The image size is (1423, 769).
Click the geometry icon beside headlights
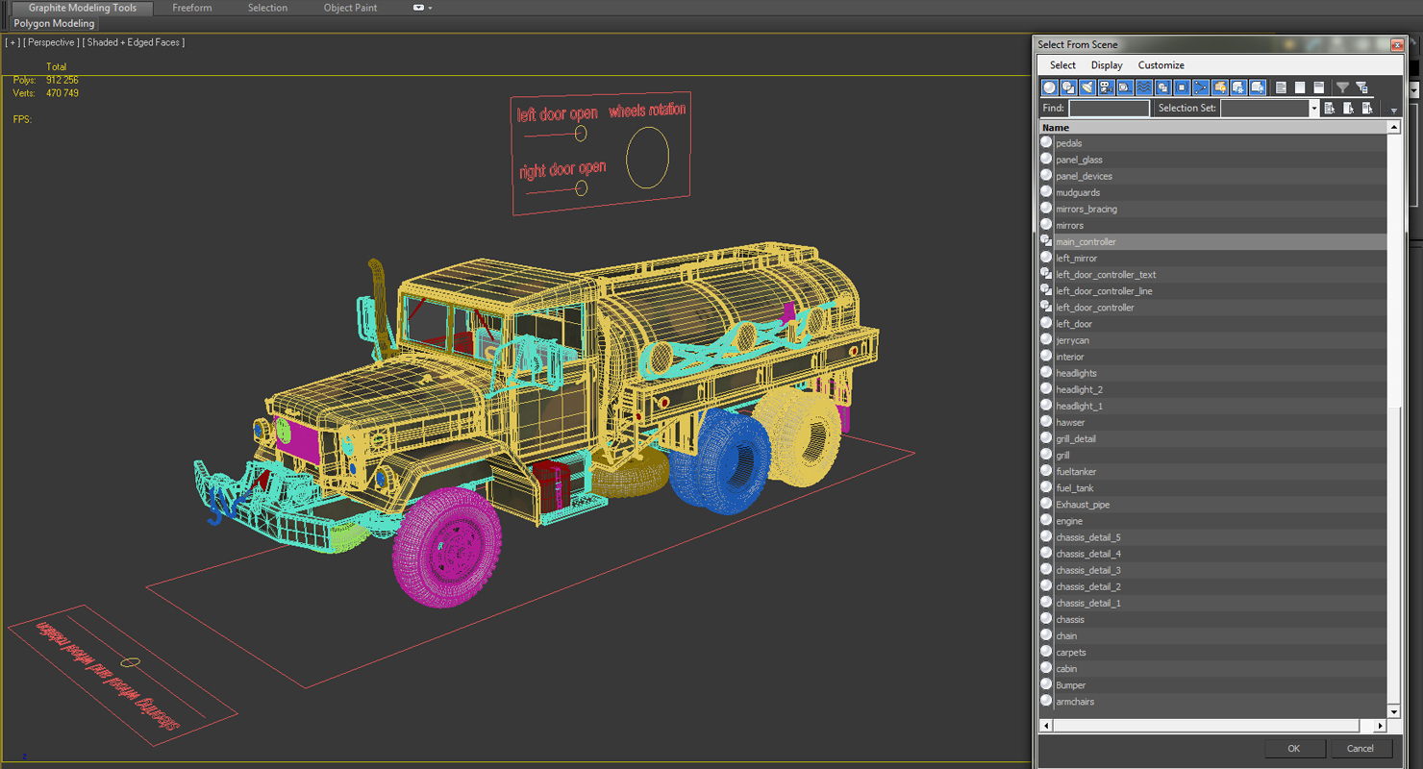(1046, 372)
